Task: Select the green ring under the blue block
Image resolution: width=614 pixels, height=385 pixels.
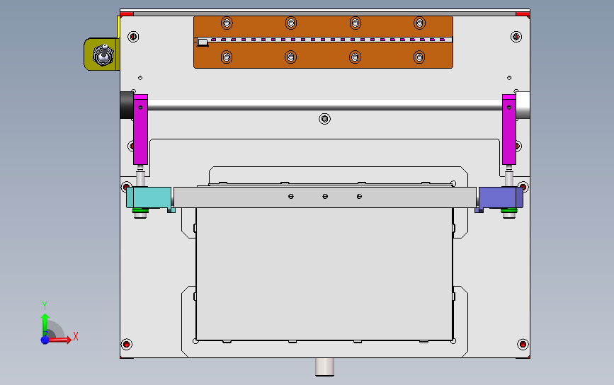Action: point(509,212)
